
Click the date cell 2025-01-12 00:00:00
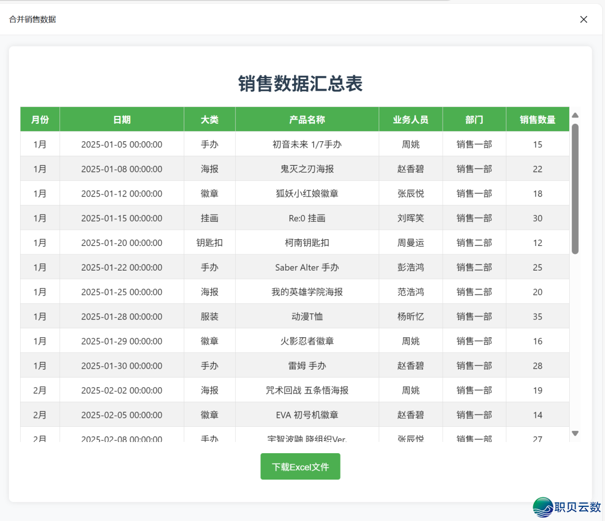pyautogui.click(x=122, y=193)
